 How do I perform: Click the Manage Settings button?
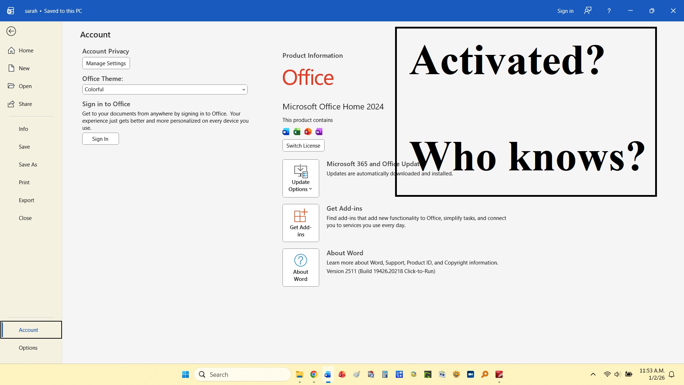[106, 63]
